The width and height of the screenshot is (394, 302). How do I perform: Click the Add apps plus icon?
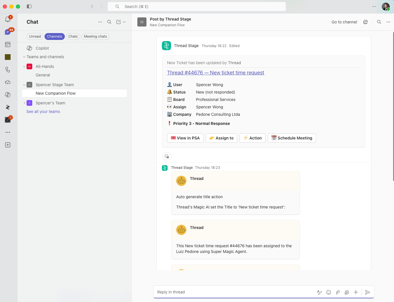click(x=8, y=145)
